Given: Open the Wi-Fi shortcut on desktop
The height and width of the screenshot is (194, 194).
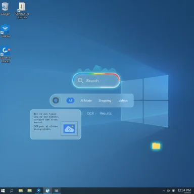Looking at the screenshot, I should (x=6, y=31).
